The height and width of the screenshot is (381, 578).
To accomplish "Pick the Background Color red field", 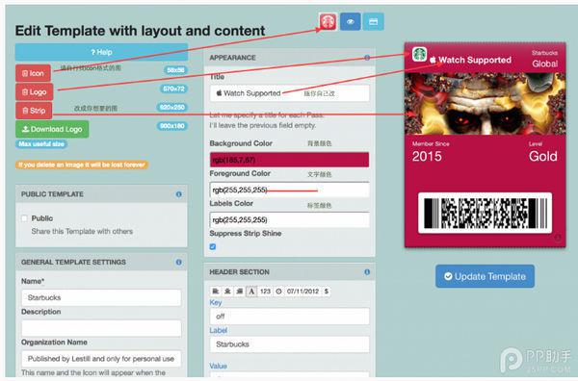I will 289,160.
